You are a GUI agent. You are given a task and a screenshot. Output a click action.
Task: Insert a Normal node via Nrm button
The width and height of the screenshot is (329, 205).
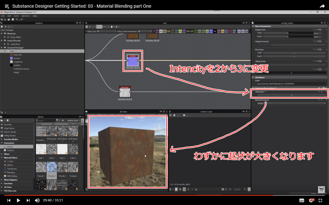[211, 31]
